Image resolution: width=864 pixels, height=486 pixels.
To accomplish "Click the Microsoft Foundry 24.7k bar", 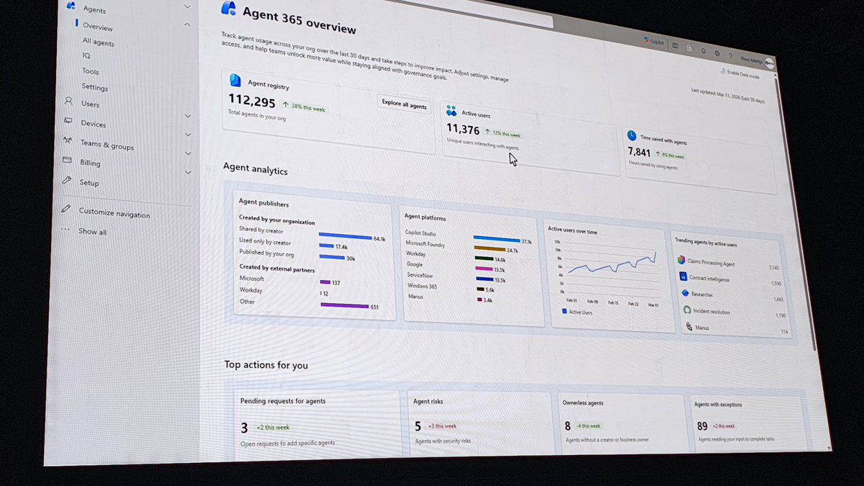I will tap(490, 248).
